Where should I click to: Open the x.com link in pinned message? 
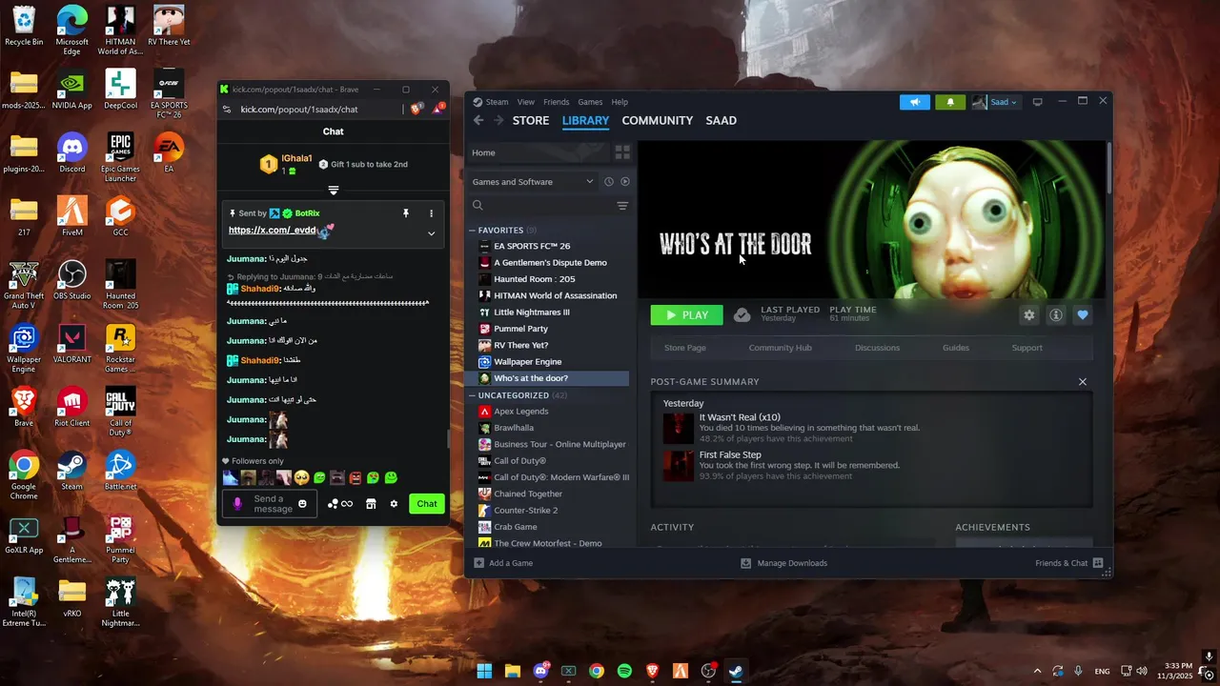point(273,231)
